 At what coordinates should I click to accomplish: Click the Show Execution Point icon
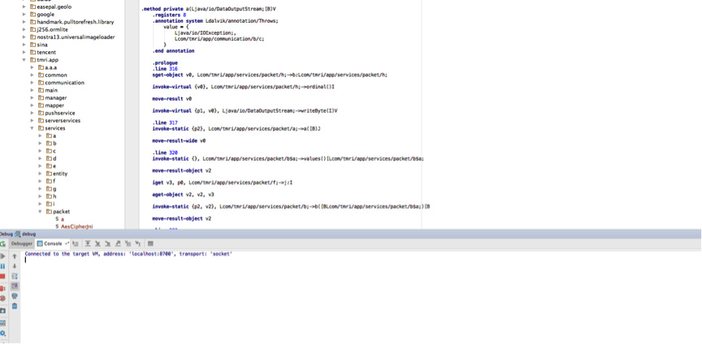click(76, 243)
